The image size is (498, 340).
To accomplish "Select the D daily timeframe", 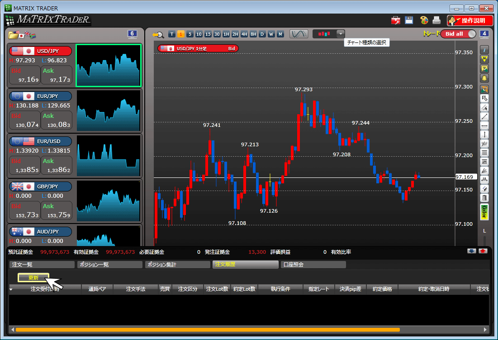I will (x=262, y=34).
